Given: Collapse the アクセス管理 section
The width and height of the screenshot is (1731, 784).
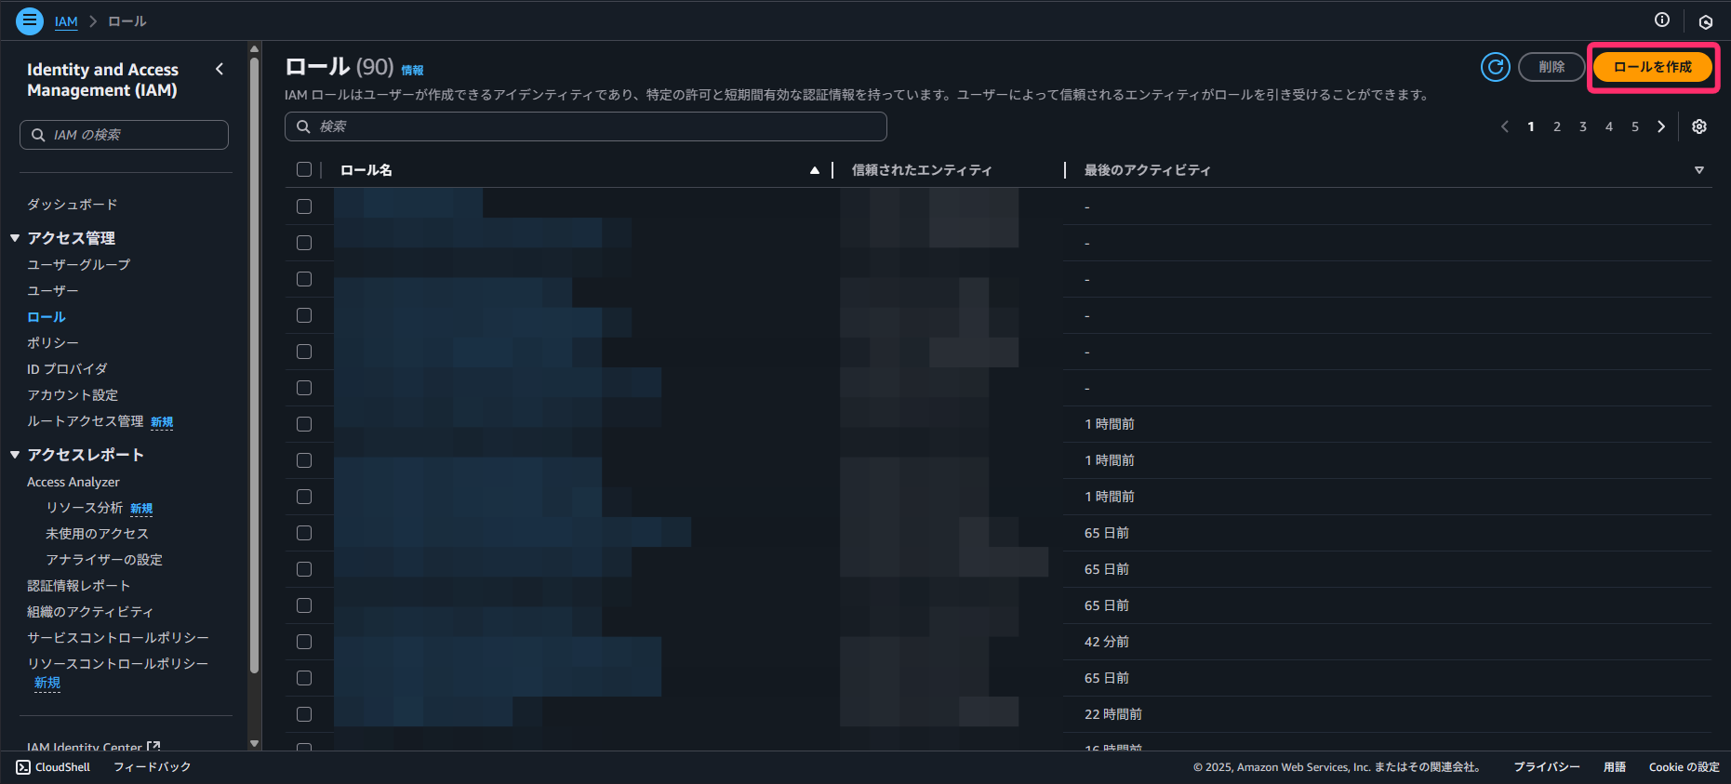Looking at the screenshot, I should [15, 238].
